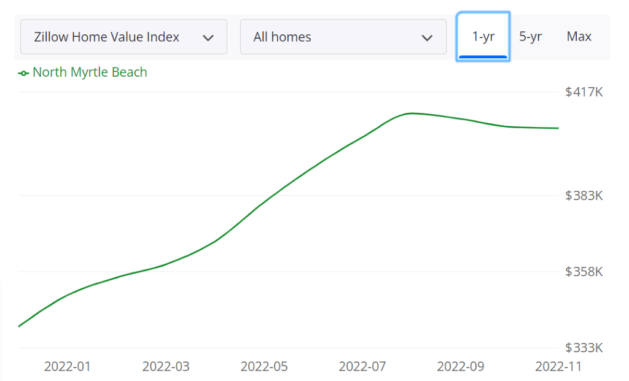Open the Zillow Home Value Index dropdown
This screenshot has width=629, height=381.
[x=123, y=37]
